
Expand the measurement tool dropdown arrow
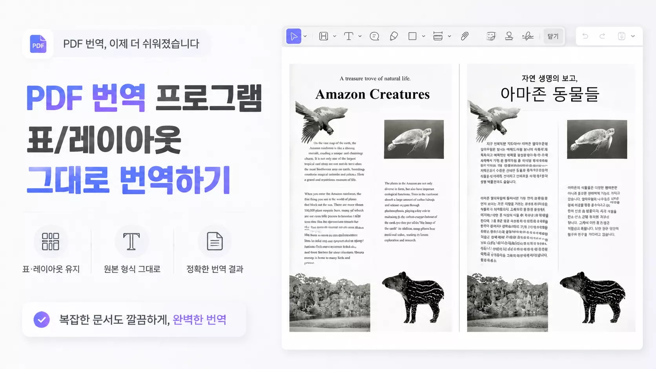click(450, 36)
